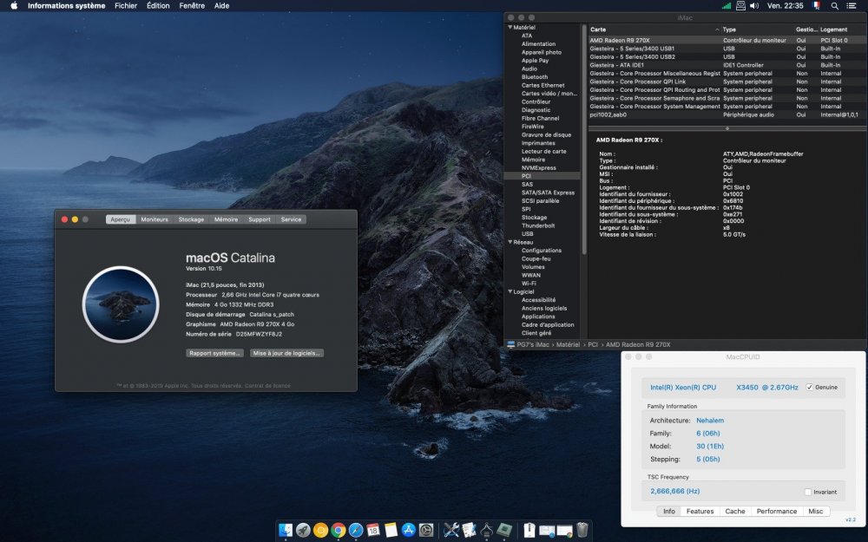Collapse the Réseau section triangle
This screenshot has width=868, height=542.
coord(510,242)
